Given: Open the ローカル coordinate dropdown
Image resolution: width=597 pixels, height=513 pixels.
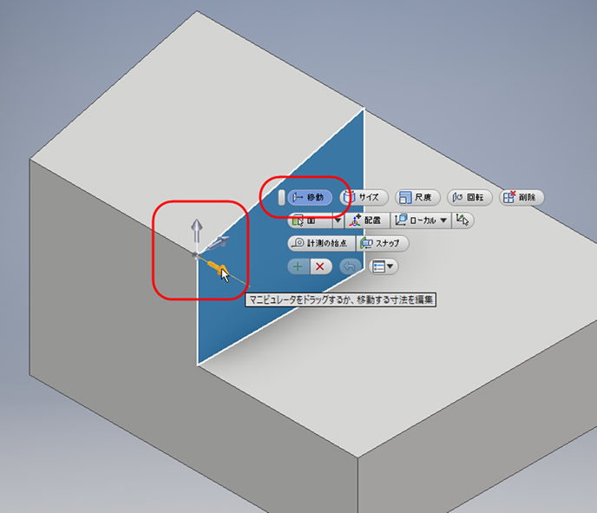Looking at the screenshot, I should click(421, 220).
